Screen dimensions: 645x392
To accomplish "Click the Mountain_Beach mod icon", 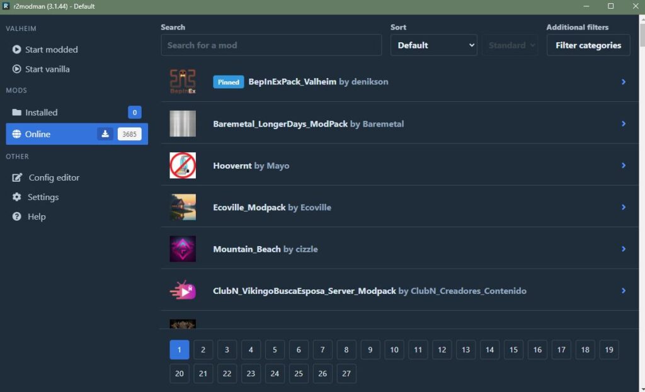I will (x=183, y=249).
